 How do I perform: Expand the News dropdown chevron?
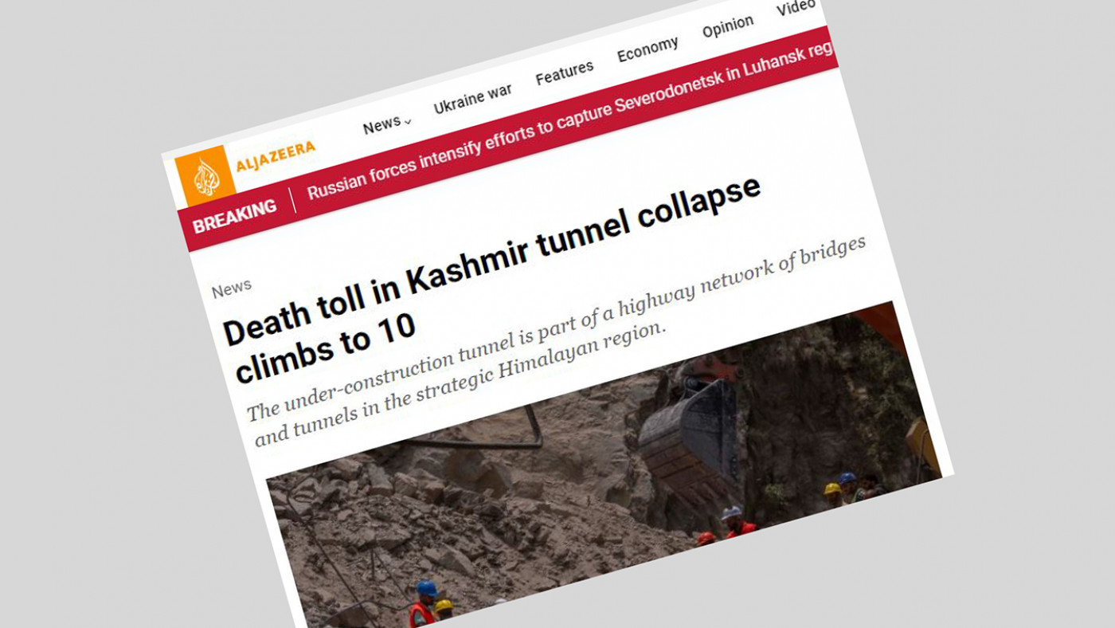[409, 122]
